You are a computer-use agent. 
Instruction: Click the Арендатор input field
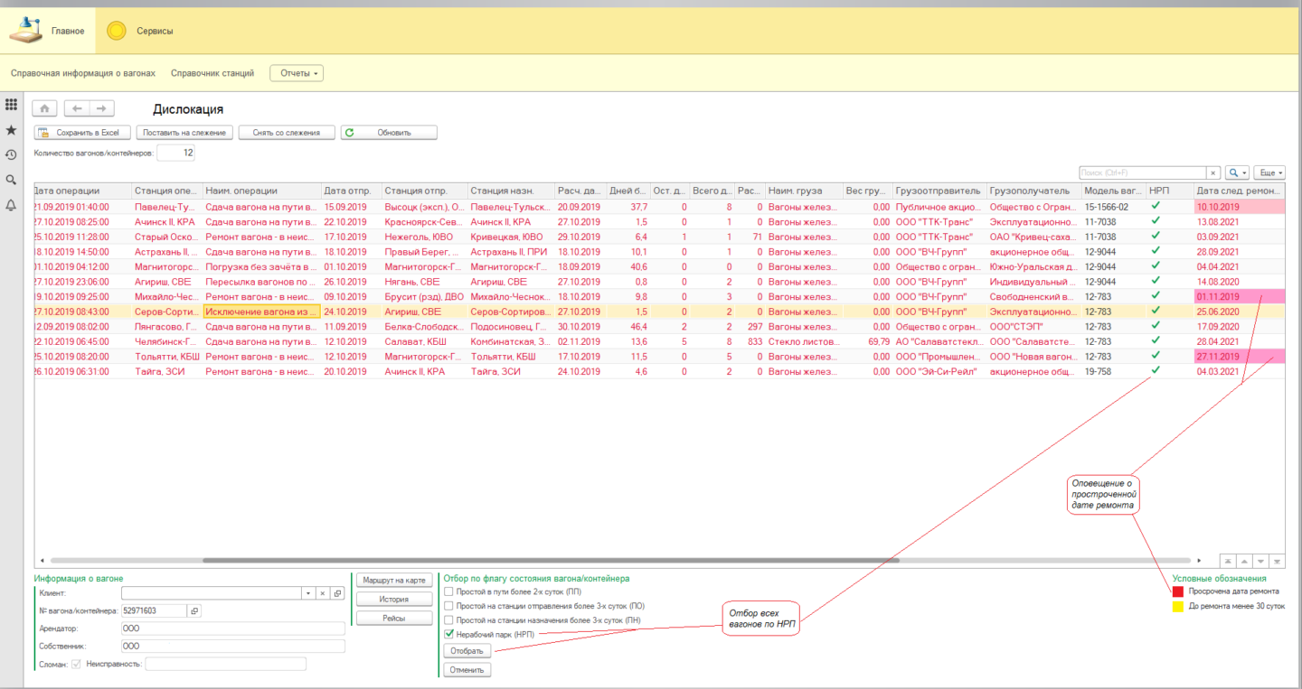click(x=233, y=628)
